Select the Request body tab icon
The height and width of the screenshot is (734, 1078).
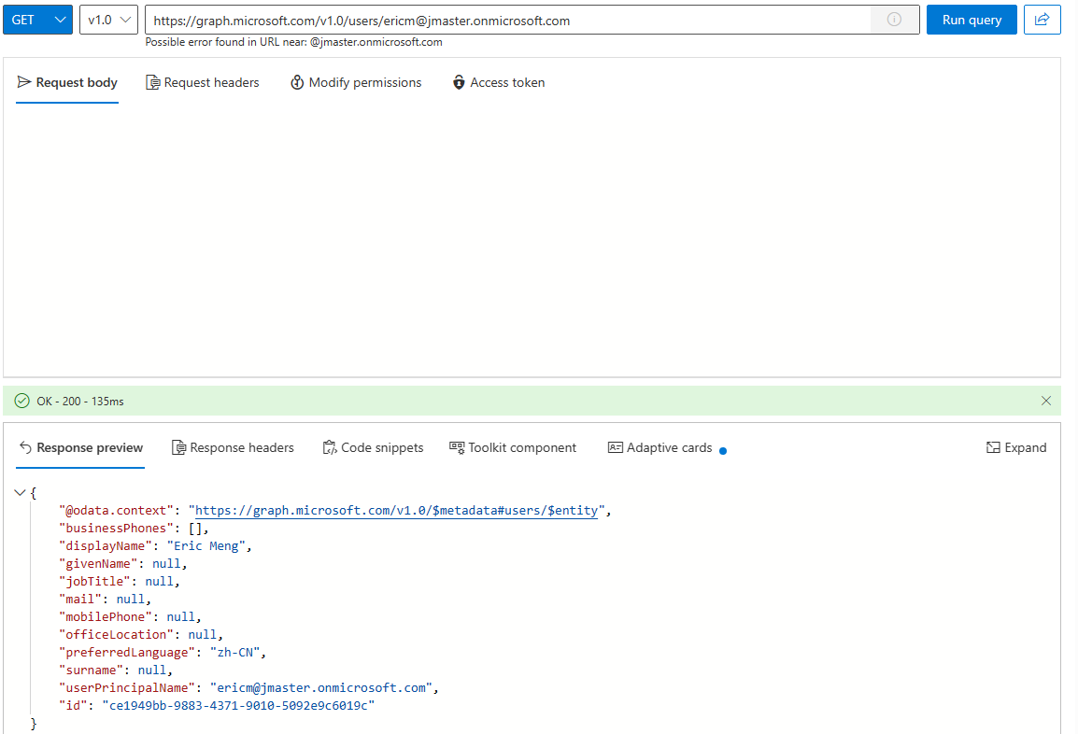(x=23, y=82)
